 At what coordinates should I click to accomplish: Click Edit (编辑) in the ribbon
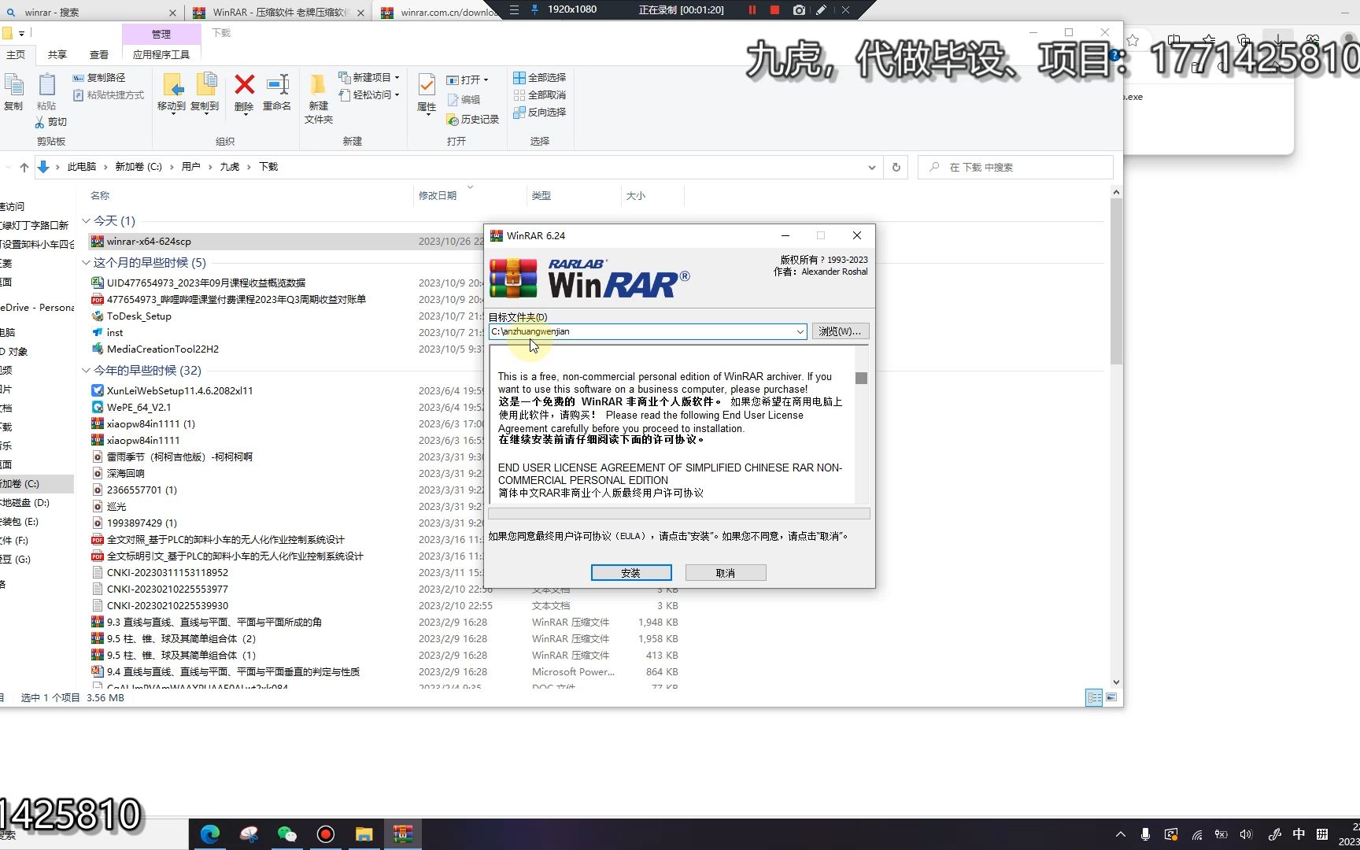click(x=464, y=99)
